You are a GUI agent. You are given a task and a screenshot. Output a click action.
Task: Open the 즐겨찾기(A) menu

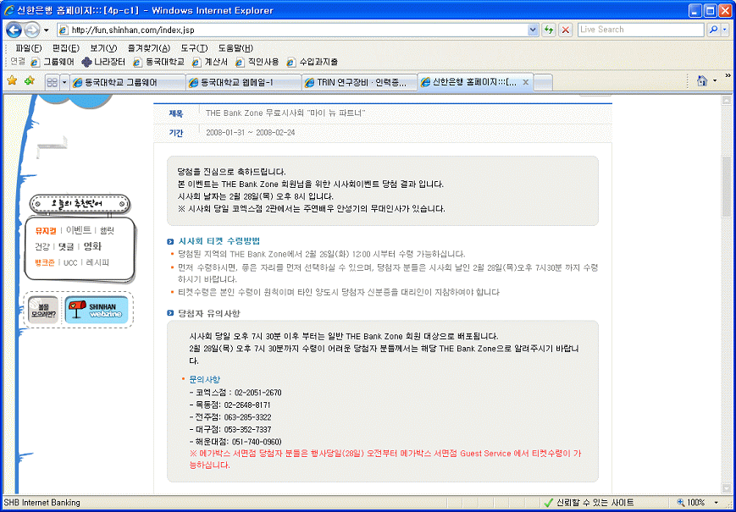(x=149, y=48)
